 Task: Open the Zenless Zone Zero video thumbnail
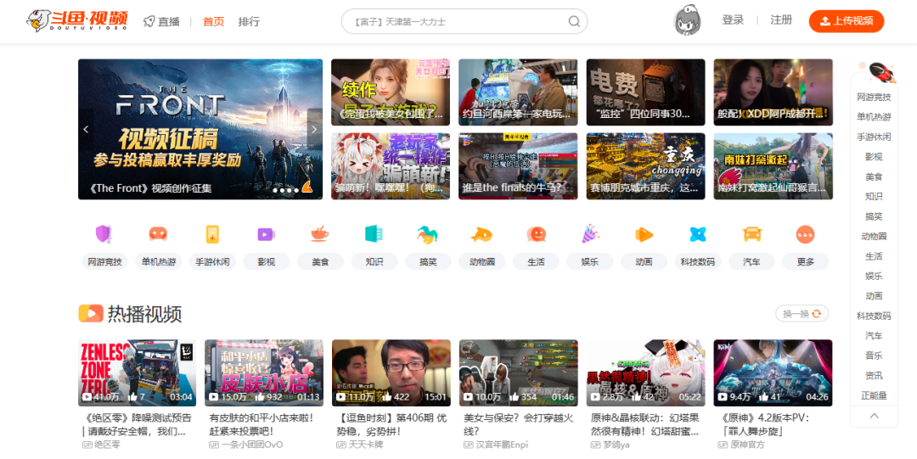(x=137, y=373)
